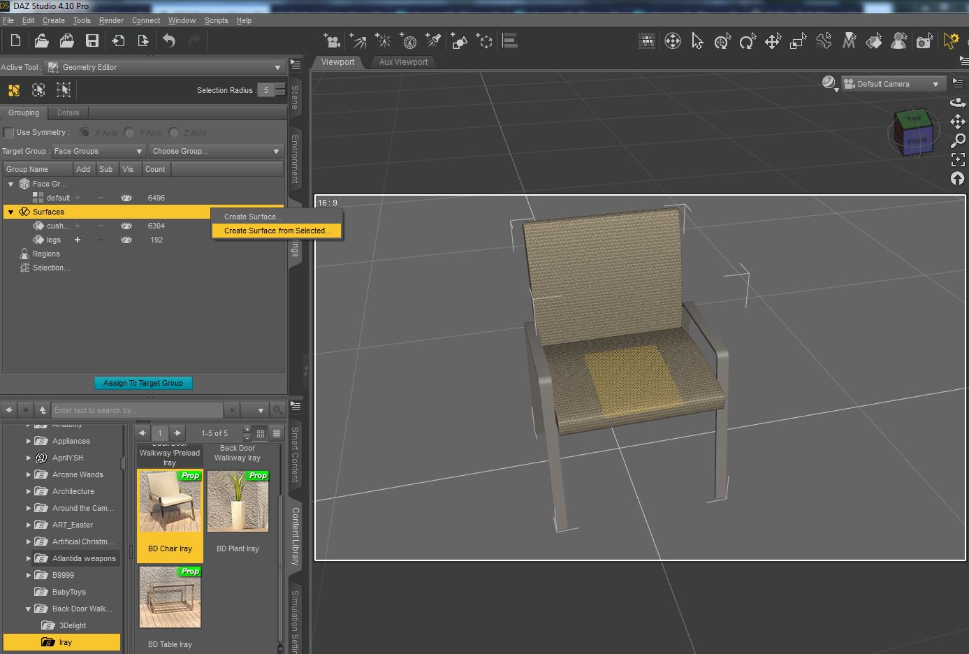The width and height of the screenshot is (969, 654).
Task: Enable the Use Symmetry checkbox
Action: 9,132
